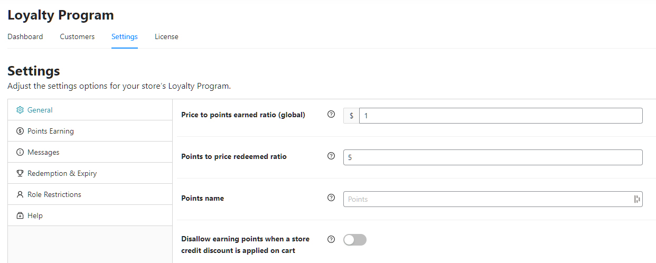Viewport: 656px width, 263px height.
Task: Click help icon for disallow earning points option
Action: [331, 239]
